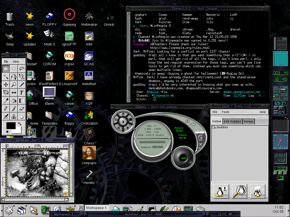Go to the previous track in GQmpeg
Screen dimensions: 290x217
[x=118, y=128]
